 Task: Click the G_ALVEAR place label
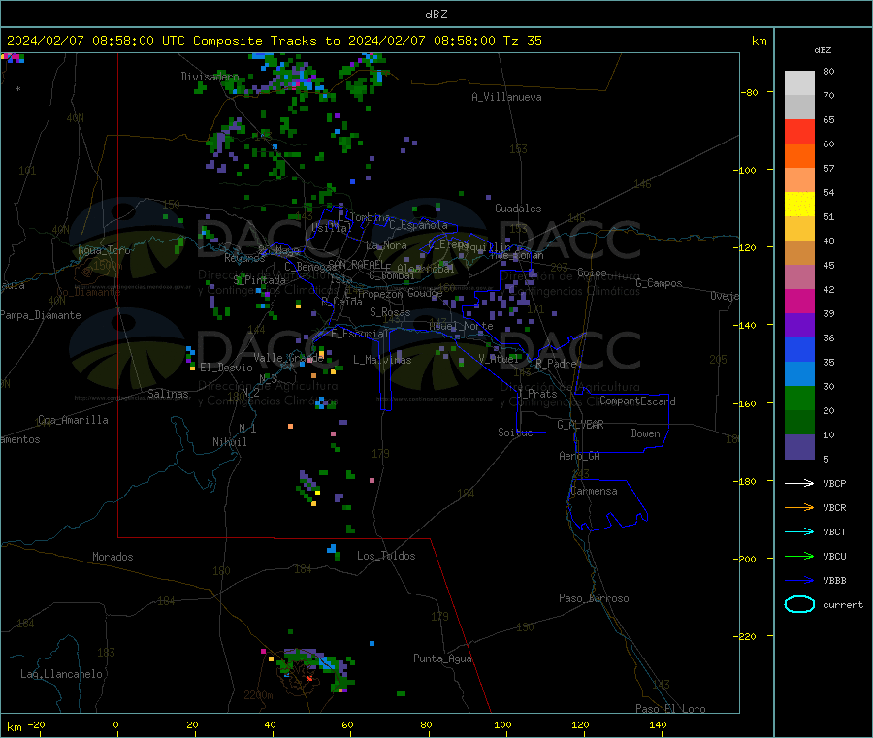click(x=580, y=425)
